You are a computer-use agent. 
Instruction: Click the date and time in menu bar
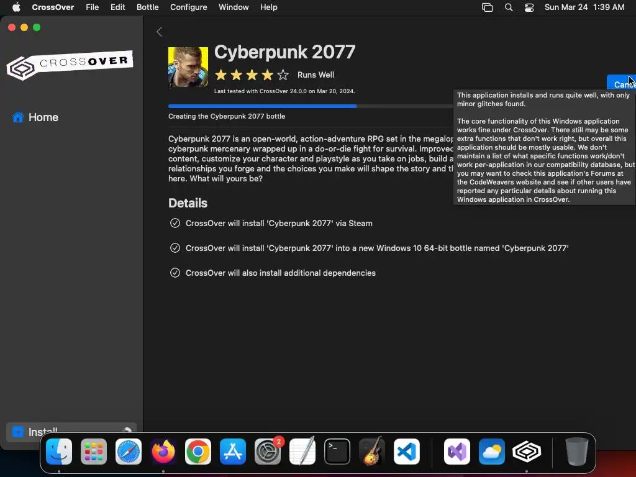point(584,7)
